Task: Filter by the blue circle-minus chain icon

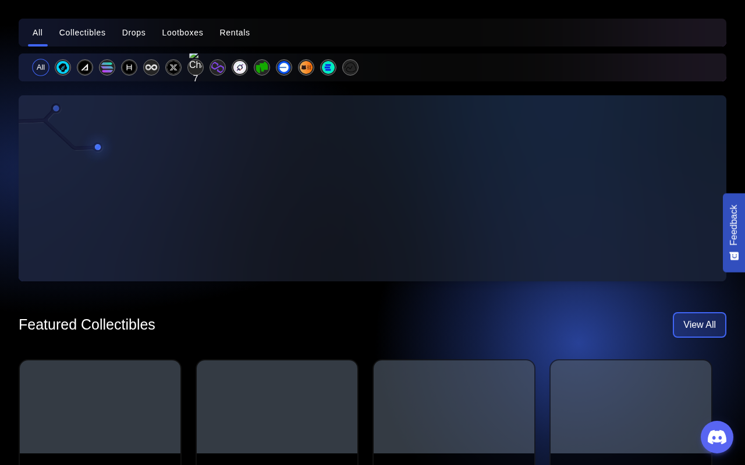Action: tap(284, 67)
